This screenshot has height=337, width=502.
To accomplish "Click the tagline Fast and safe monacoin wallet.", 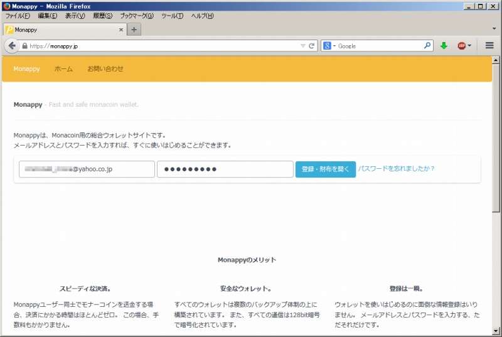I will (x=93, y=104).
